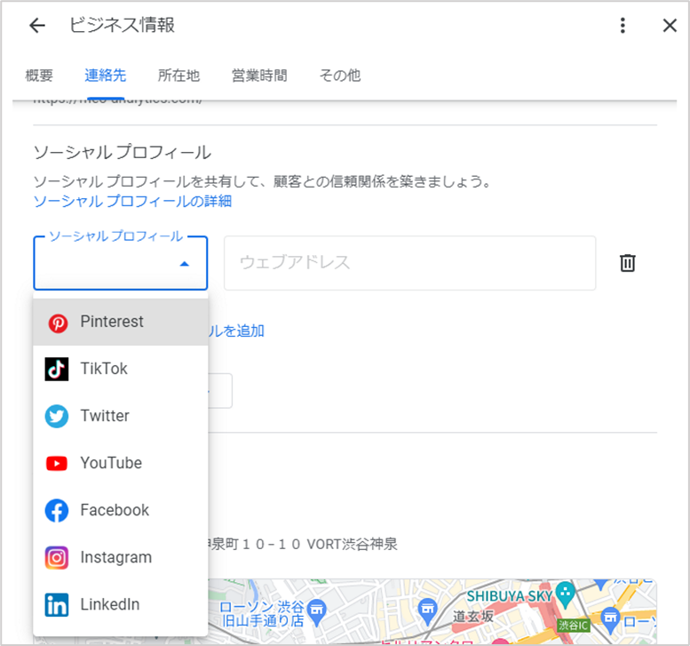The width and height of the screenshot is (690, 646).
Task: Click the Facebook logo icon
Action: point(57,510)
